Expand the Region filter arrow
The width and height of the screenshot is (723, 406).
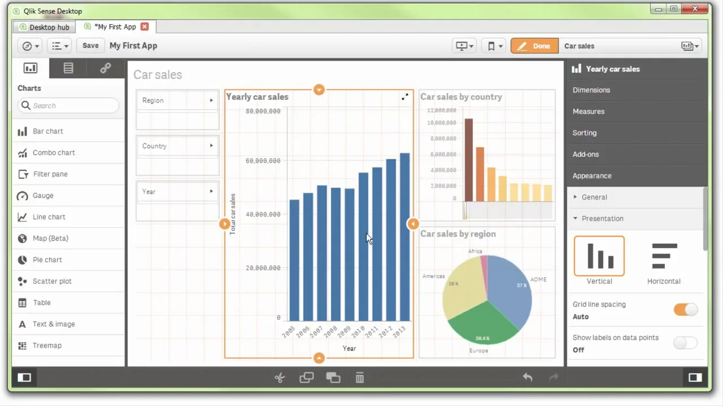(x=212, y=100)
